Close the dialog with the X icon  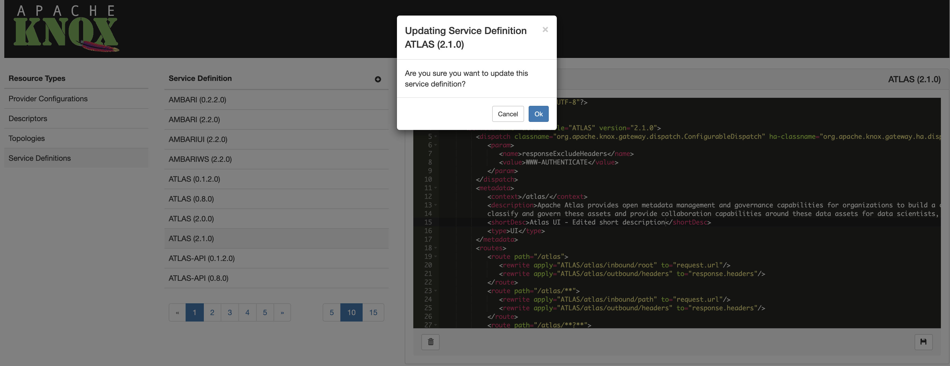545,29
